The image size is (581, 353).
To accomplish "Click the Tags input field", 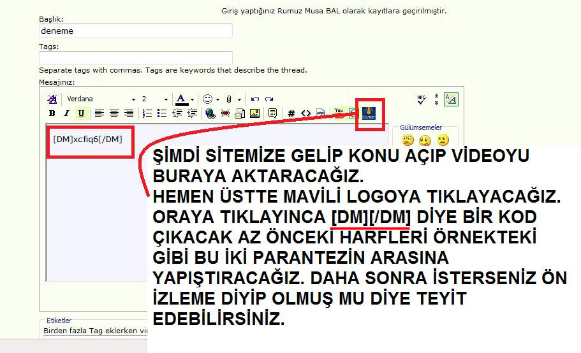I will (x=135, y=57).
